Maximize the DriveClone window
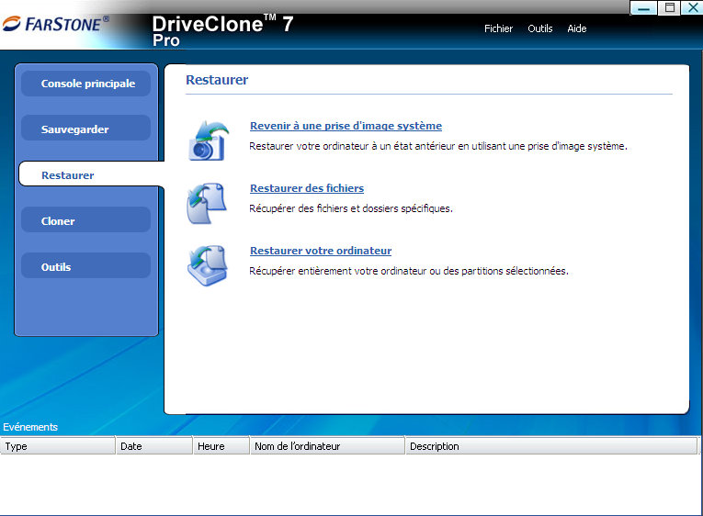This screenshot has height=516, width=703. pyautogui.click(x=669, y=8)
